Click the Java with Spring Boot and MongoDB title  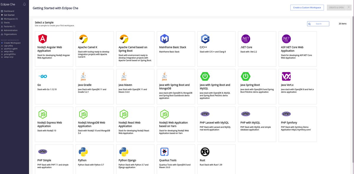174,86
